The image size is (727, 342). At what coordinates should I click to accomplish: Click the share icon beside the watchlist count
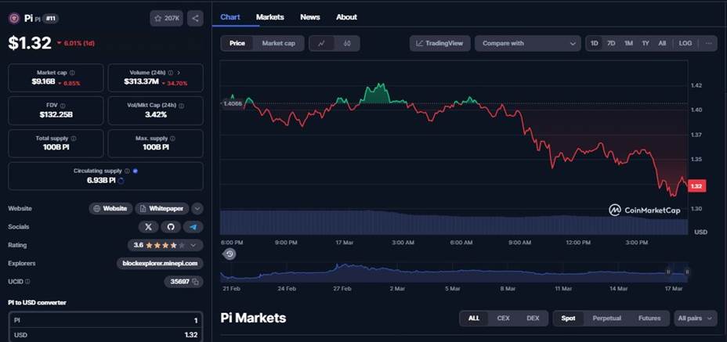[x=195, y=18]
